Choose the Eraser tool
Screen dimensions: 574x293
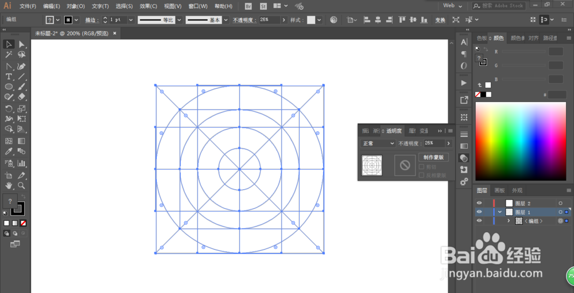pos(22,96)
